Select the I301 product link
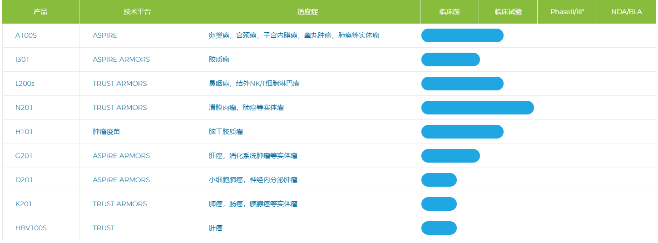Screen dimensions: 658x243 22,60
